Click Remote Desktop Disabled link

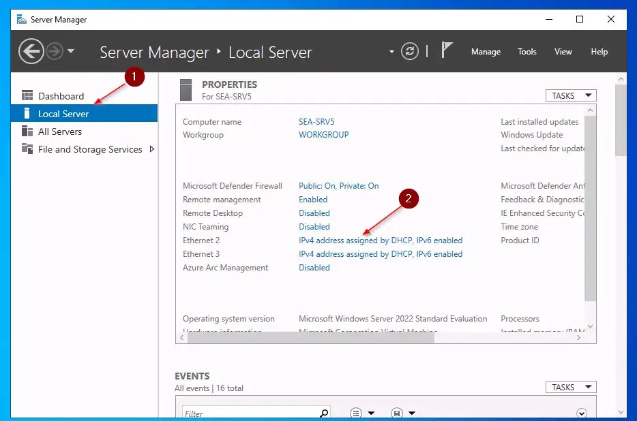314,213
